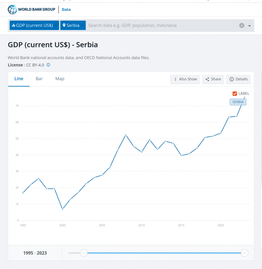The image size is (262, 269).
Task: Click the right year range slider handle
Action: 244,253
